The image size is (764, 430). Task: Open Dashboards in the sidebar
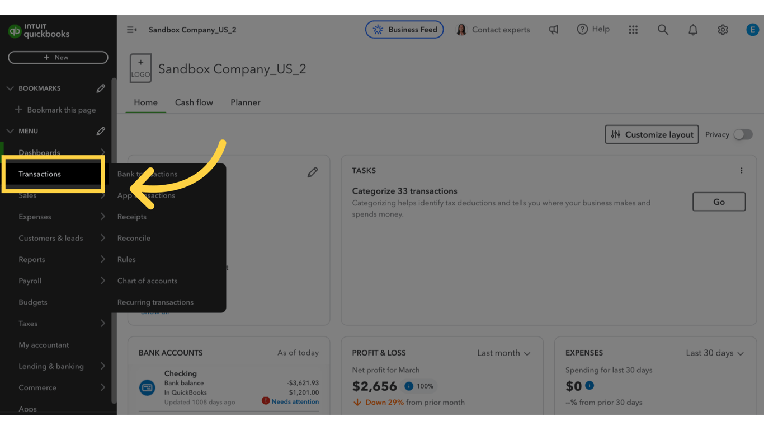[x=39, y=152]
